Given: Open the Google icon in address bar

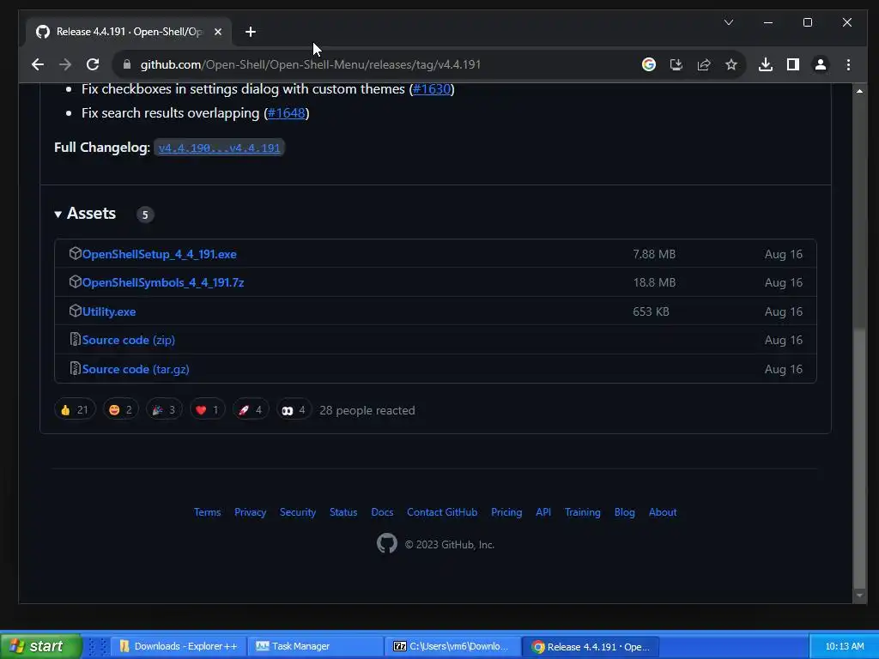Looking at the screenshot, I should (x=649, y=64).
